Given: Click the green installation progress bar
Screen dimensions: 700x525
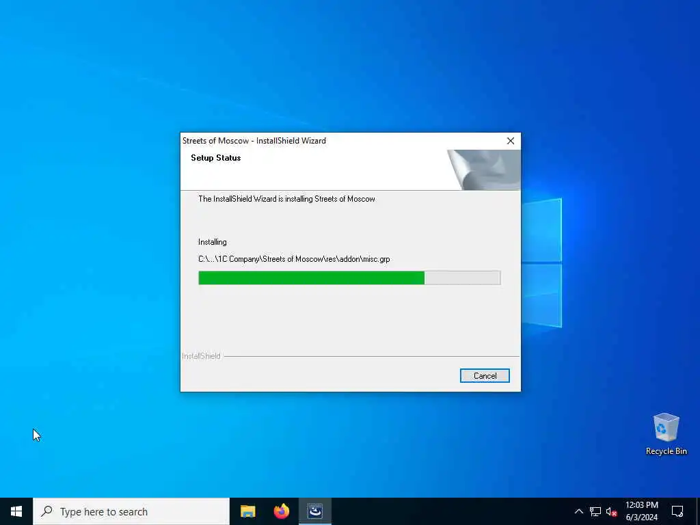Looking at the screenshot, I should 349,278.
